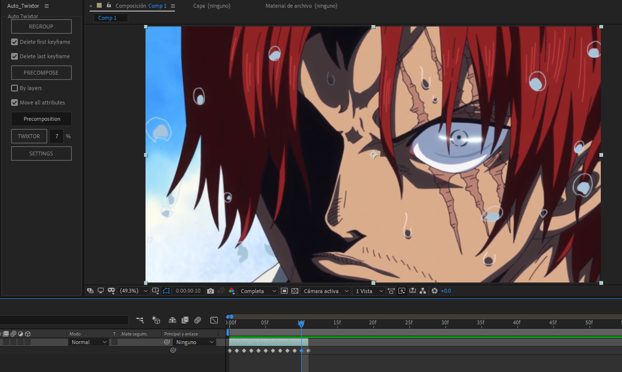Click the timeline search field
Screen dimensions: 622x372
click(x=64, y=320)
